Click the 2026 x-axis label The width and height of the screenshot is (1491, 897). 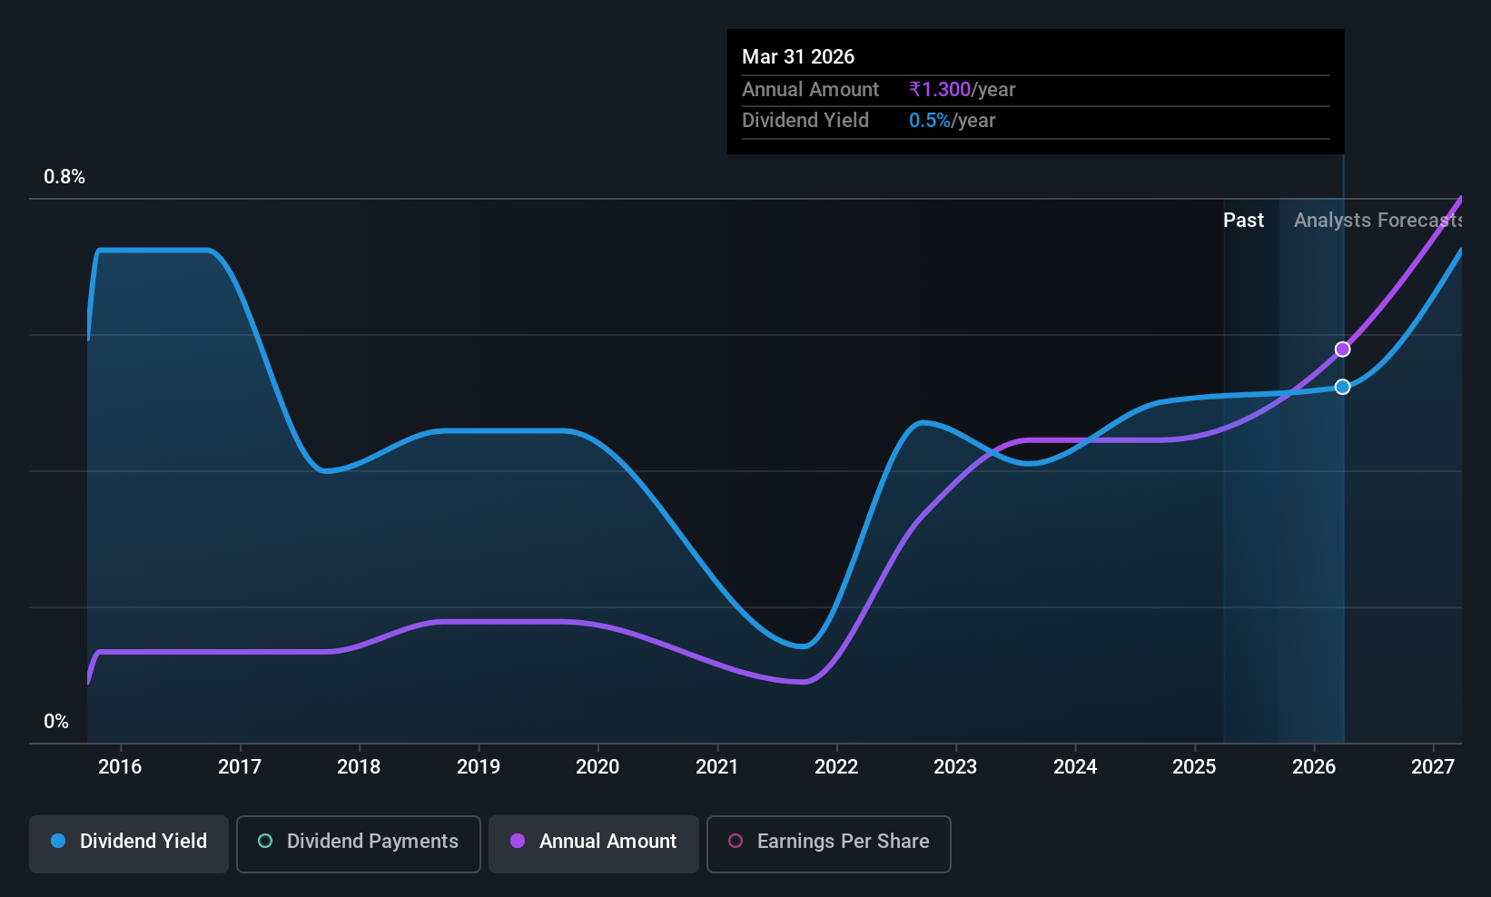tap(1314, 767)
